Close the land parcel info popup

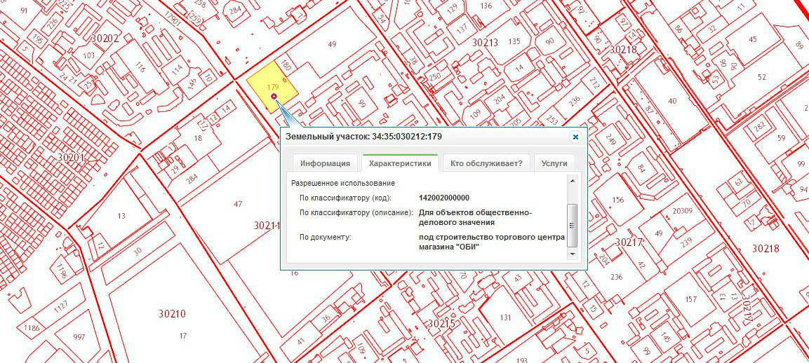point(575,137)
